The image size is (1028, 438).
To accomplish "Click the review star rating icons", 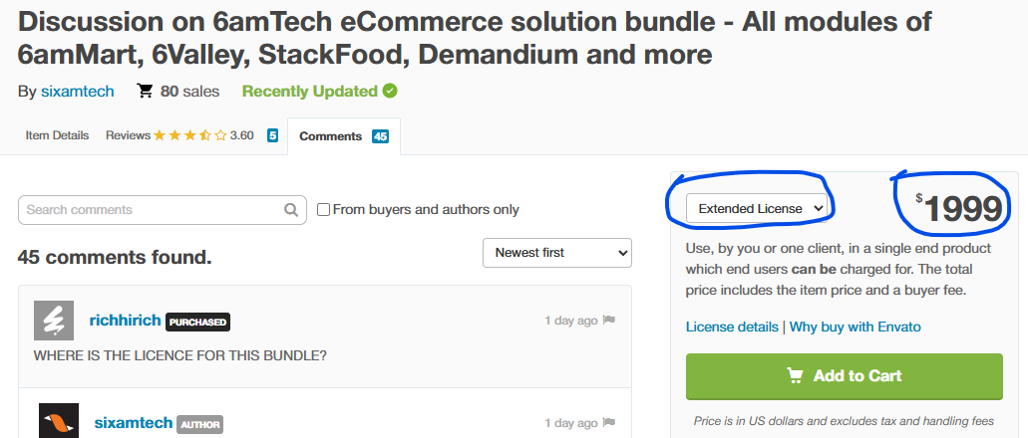I will tap(189, 136).
